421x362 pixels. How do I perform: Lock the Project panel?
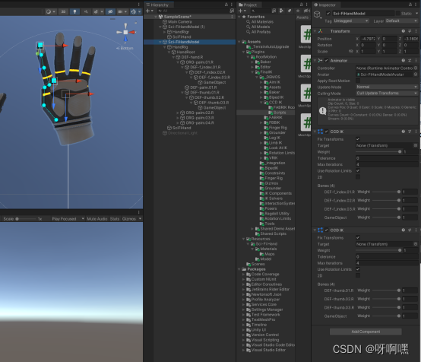[302, 5]
